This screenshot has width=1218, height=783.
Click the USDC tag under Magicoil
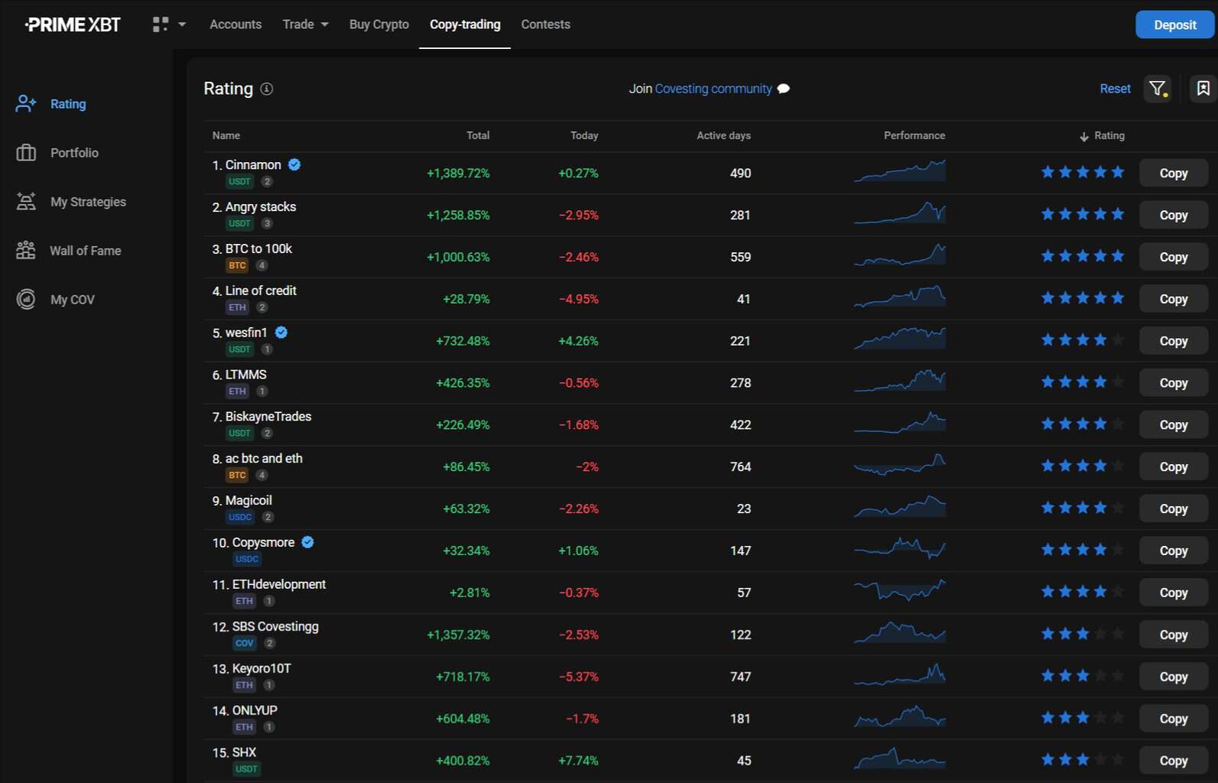[x=240, y=517]
